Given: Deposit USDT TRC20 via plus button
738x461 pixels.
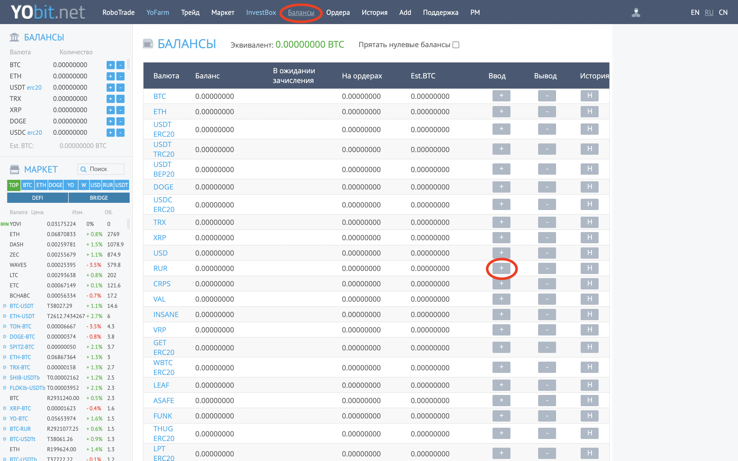Looking at the screenshot, I should point(501,149).
